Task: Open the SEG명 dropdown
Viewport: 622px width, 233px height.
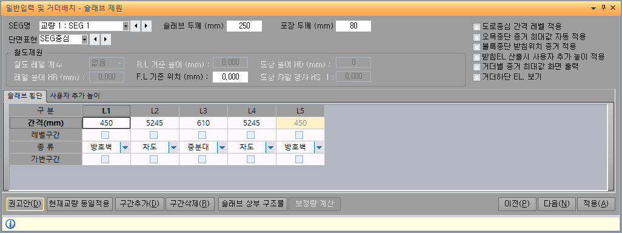Action: pos(125,26)
